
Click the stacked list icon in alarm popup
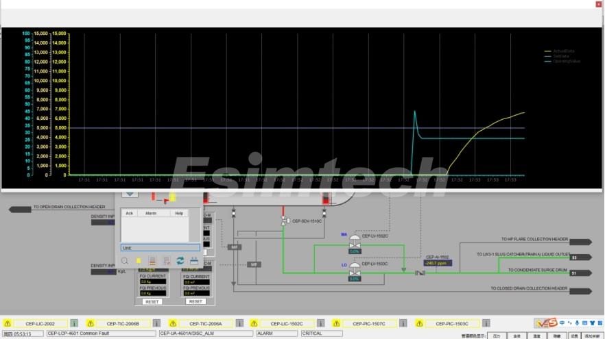coord(152,261)
